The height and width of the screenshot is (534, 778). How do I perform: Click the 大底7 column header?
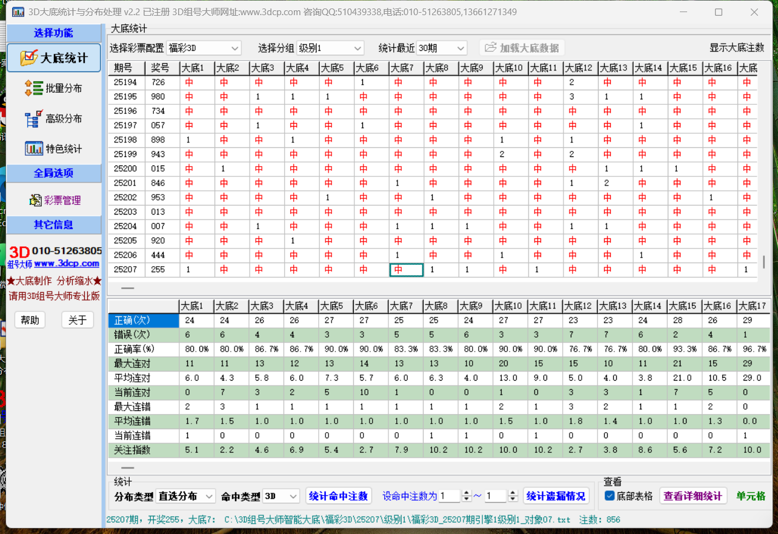pyautogui.click(x=405, y=68)
